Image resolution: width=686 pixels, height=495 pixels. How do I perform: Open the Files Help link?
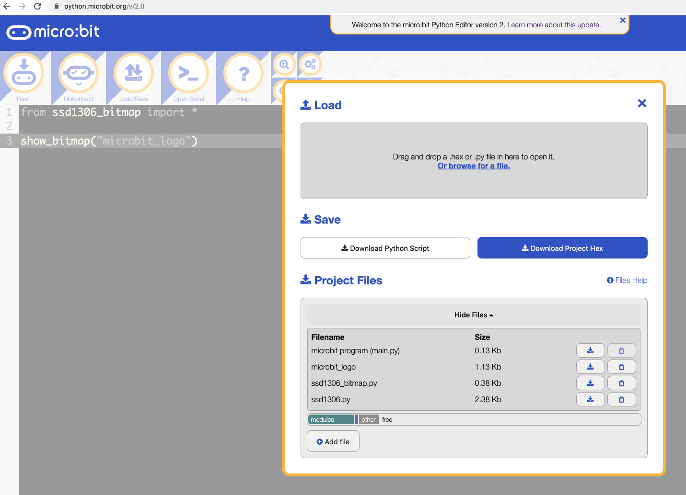(x=627, y=280)
